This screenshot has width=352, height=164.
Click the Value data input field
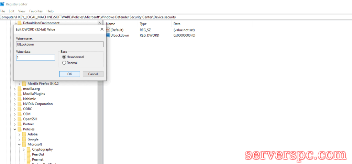pos(35,58)
